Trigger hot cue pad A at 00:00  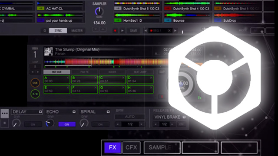click(x=57, y=80)
